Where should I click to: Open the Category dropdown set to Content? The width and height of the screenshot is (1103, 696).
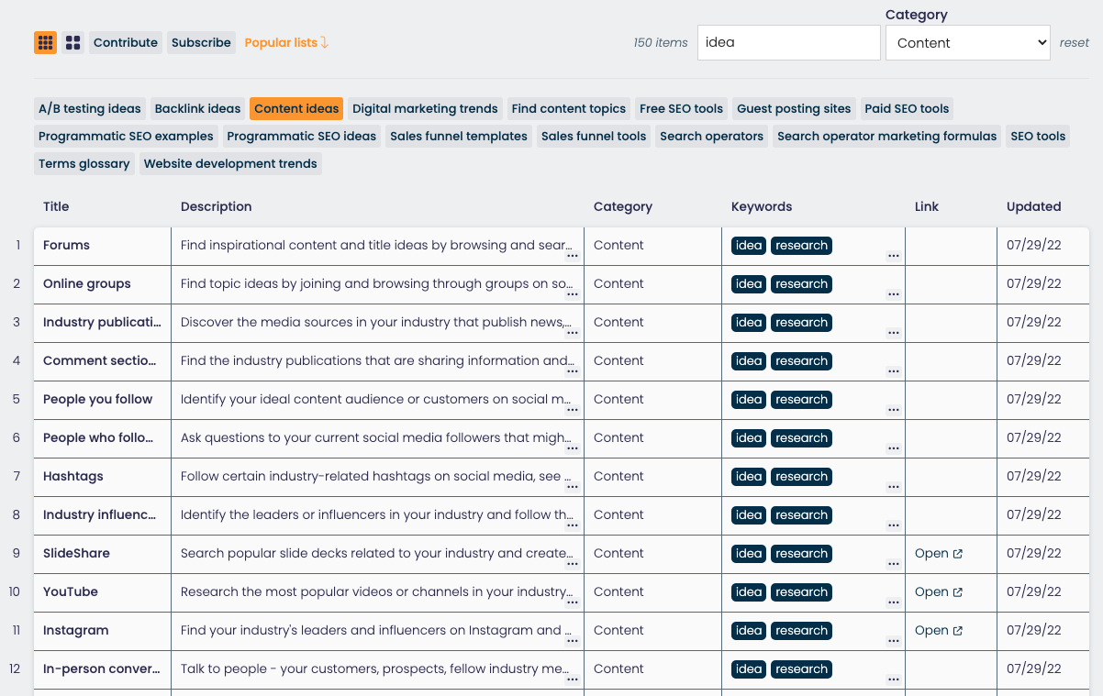[968, 42]
